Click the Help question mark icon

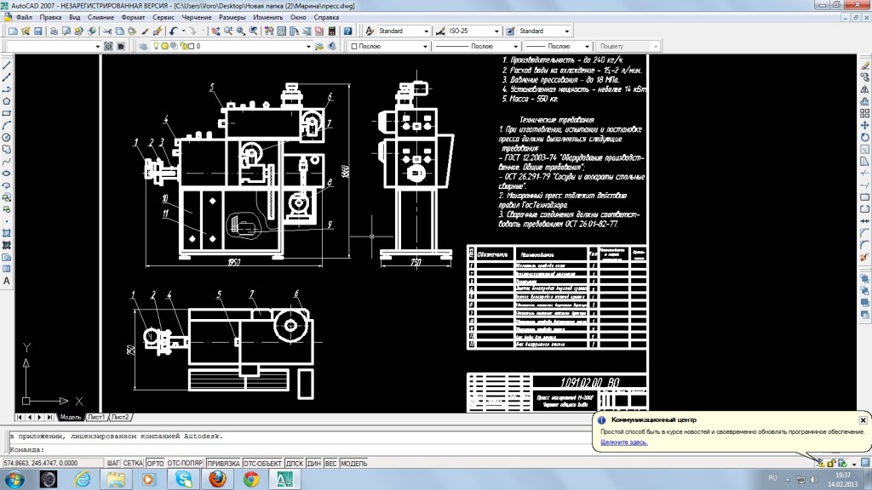coord(347,31)
